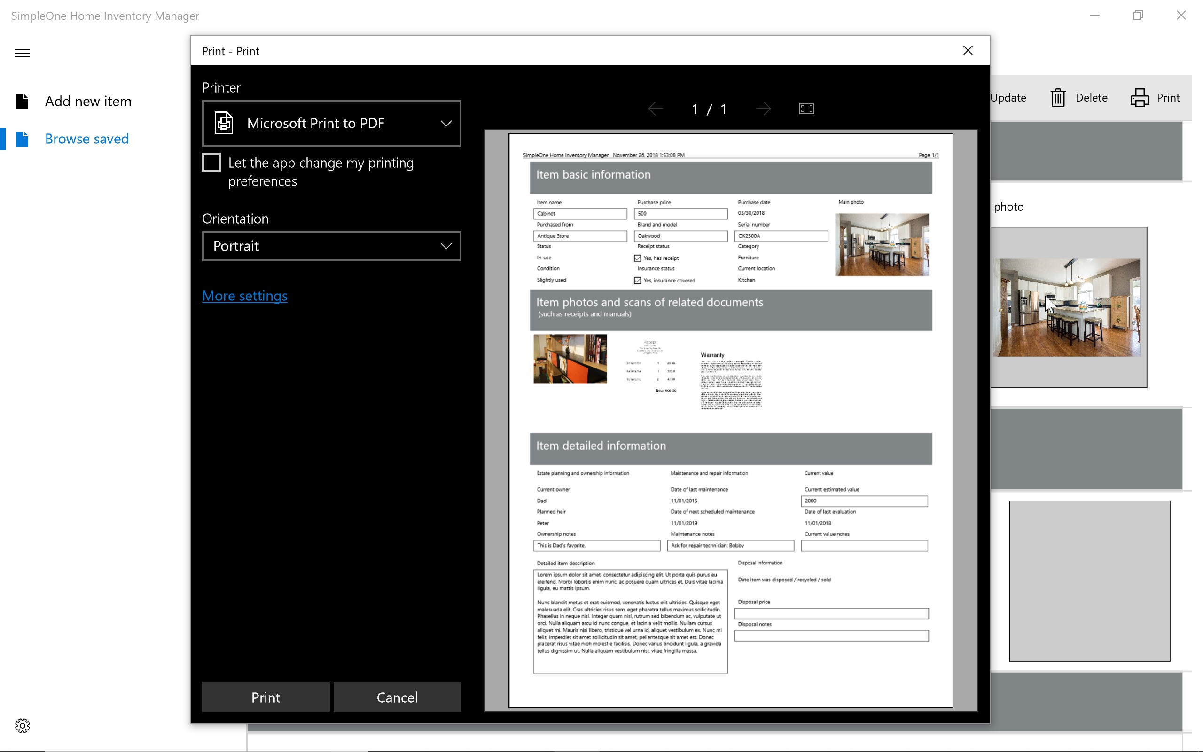Toggle the full-screen preview icon
Viewport: 1203px width, 752px height.
tap(806, 109)
